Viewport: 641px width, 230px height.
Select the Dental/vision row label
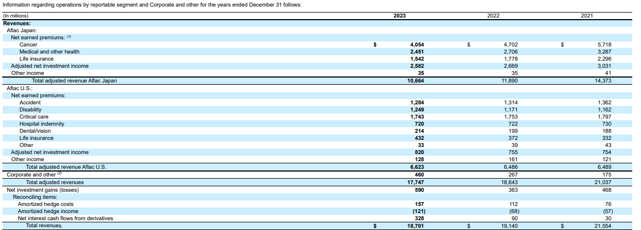point(35,131)
